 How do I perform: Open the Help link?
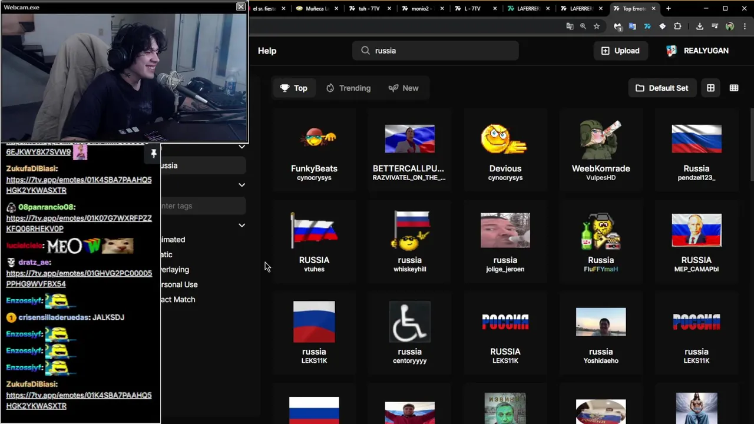pyautogui.click(x=267, y=51)
